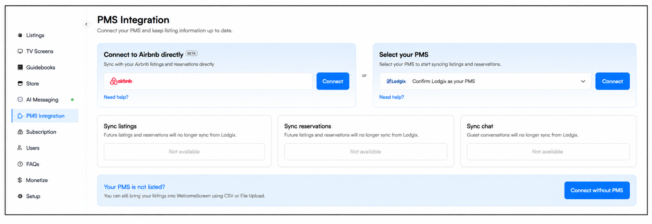Go to the Subscription menu item
Viewport: 652px width, 224px height.
[x=41, y=132]
